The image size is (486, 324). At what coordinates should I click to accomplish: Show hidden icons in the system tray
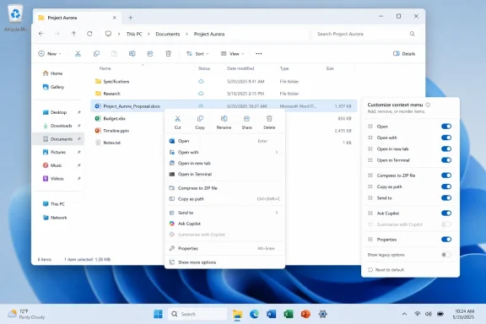404,314
